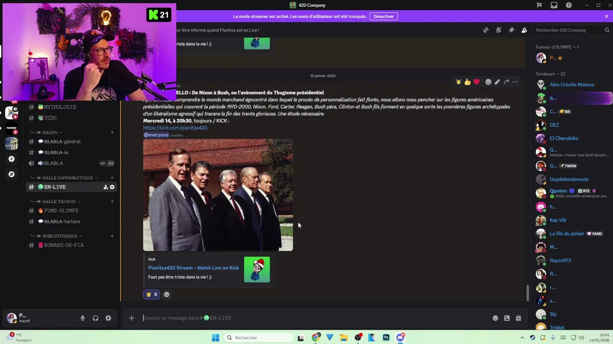Open the Threads icon in channel header
The width and height of the screenshot is (613, 344).
486,30
